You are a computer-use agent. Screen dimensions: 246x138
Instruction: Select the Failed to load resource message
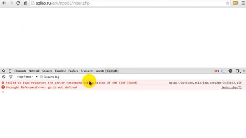click(x=71, y=83)
